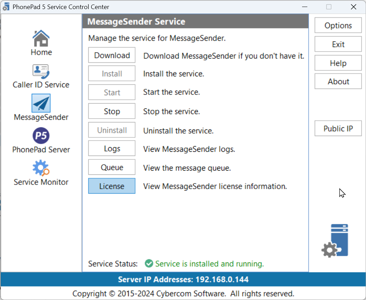Click 'Service is installed and running.' text
Image resolution: width=366 pixels, height=300 pixels.
coord(210,264)
